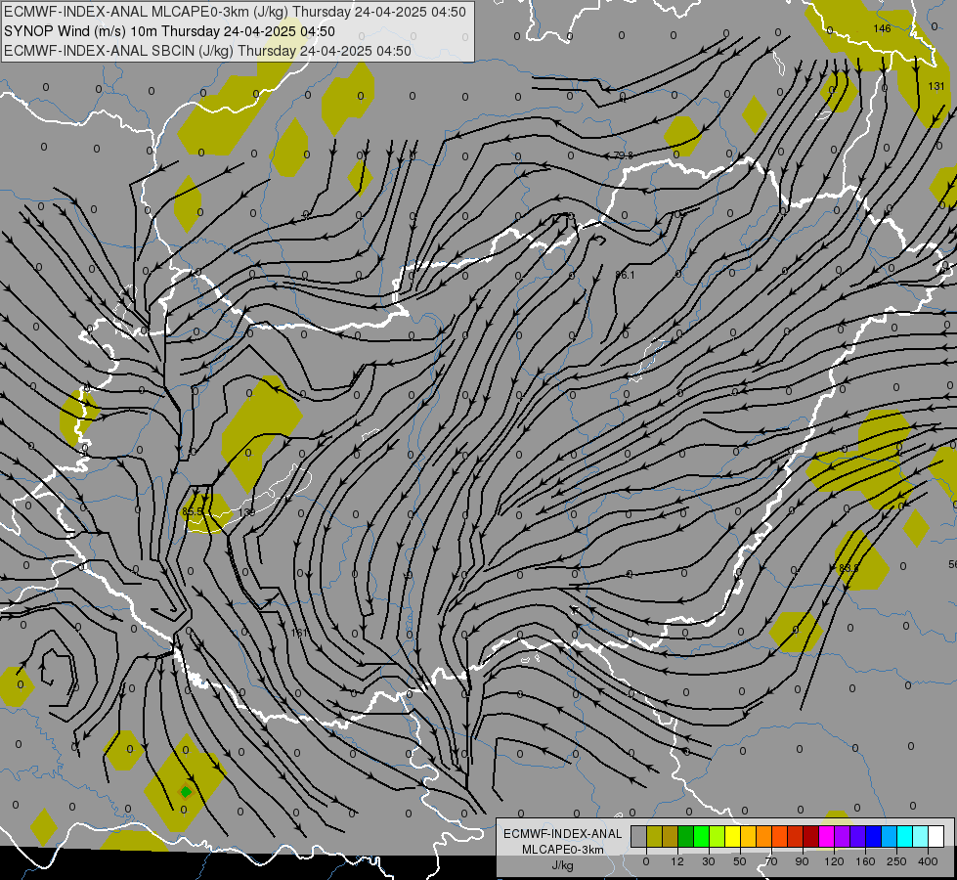Click the legend tick label 30
The height and width of the screenshot is (880, 957).
(x=709, y=861)
